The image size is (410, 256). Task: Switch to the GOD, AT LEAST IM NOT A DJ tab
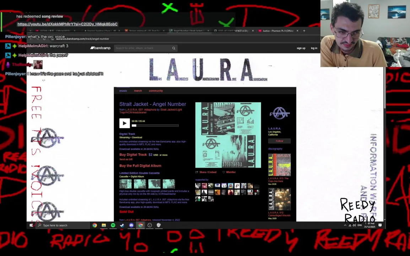[x=232, y=31]
